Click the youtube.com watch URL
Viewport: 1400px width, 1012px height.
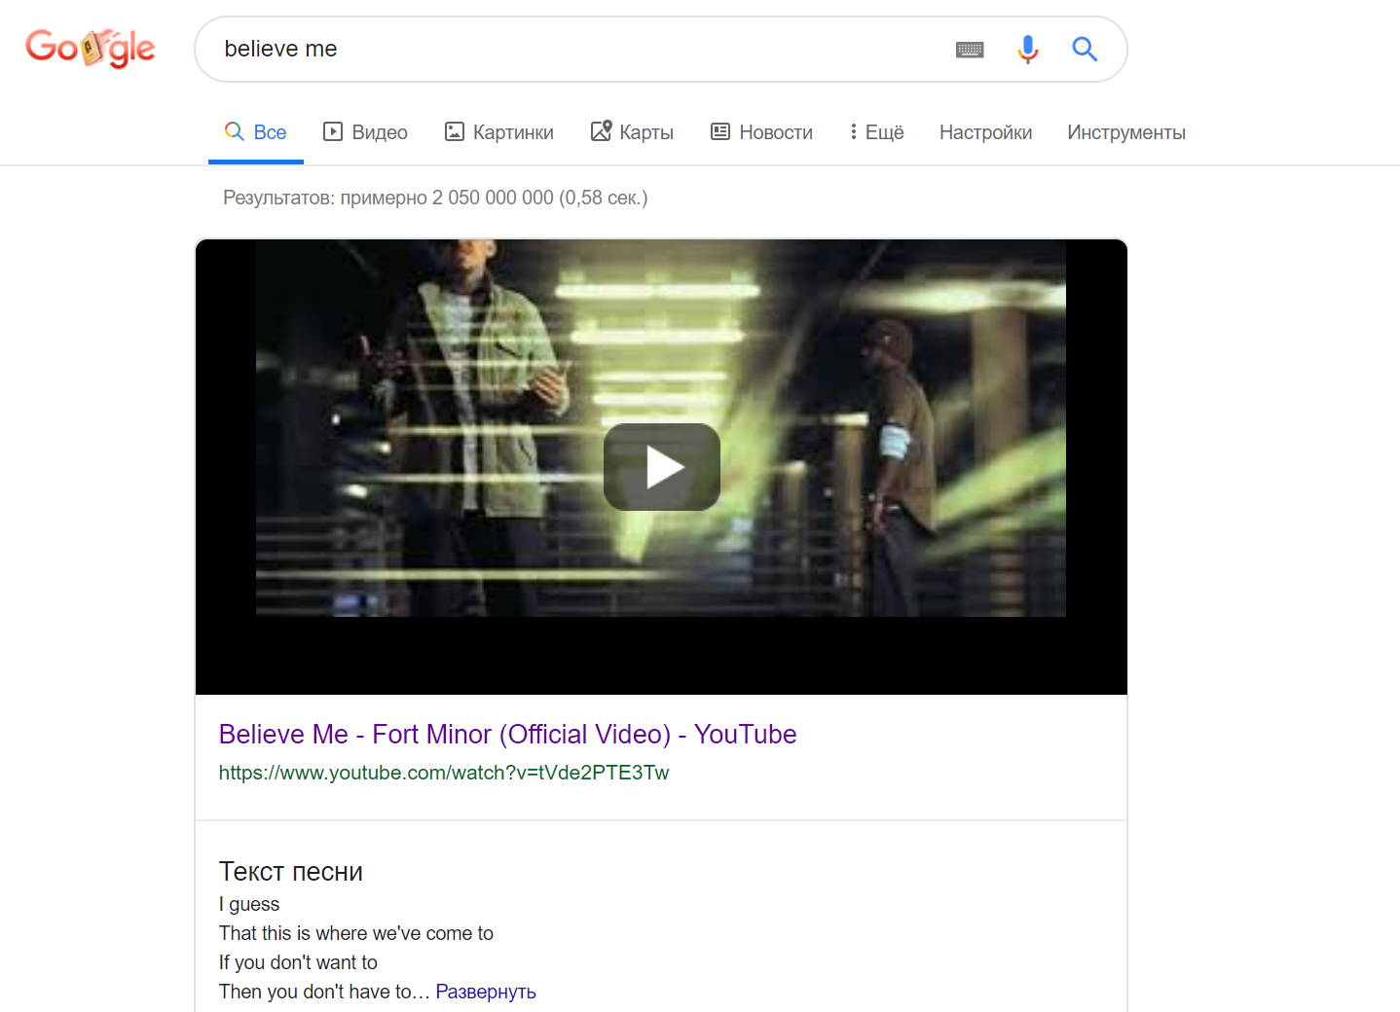(444, 773)
